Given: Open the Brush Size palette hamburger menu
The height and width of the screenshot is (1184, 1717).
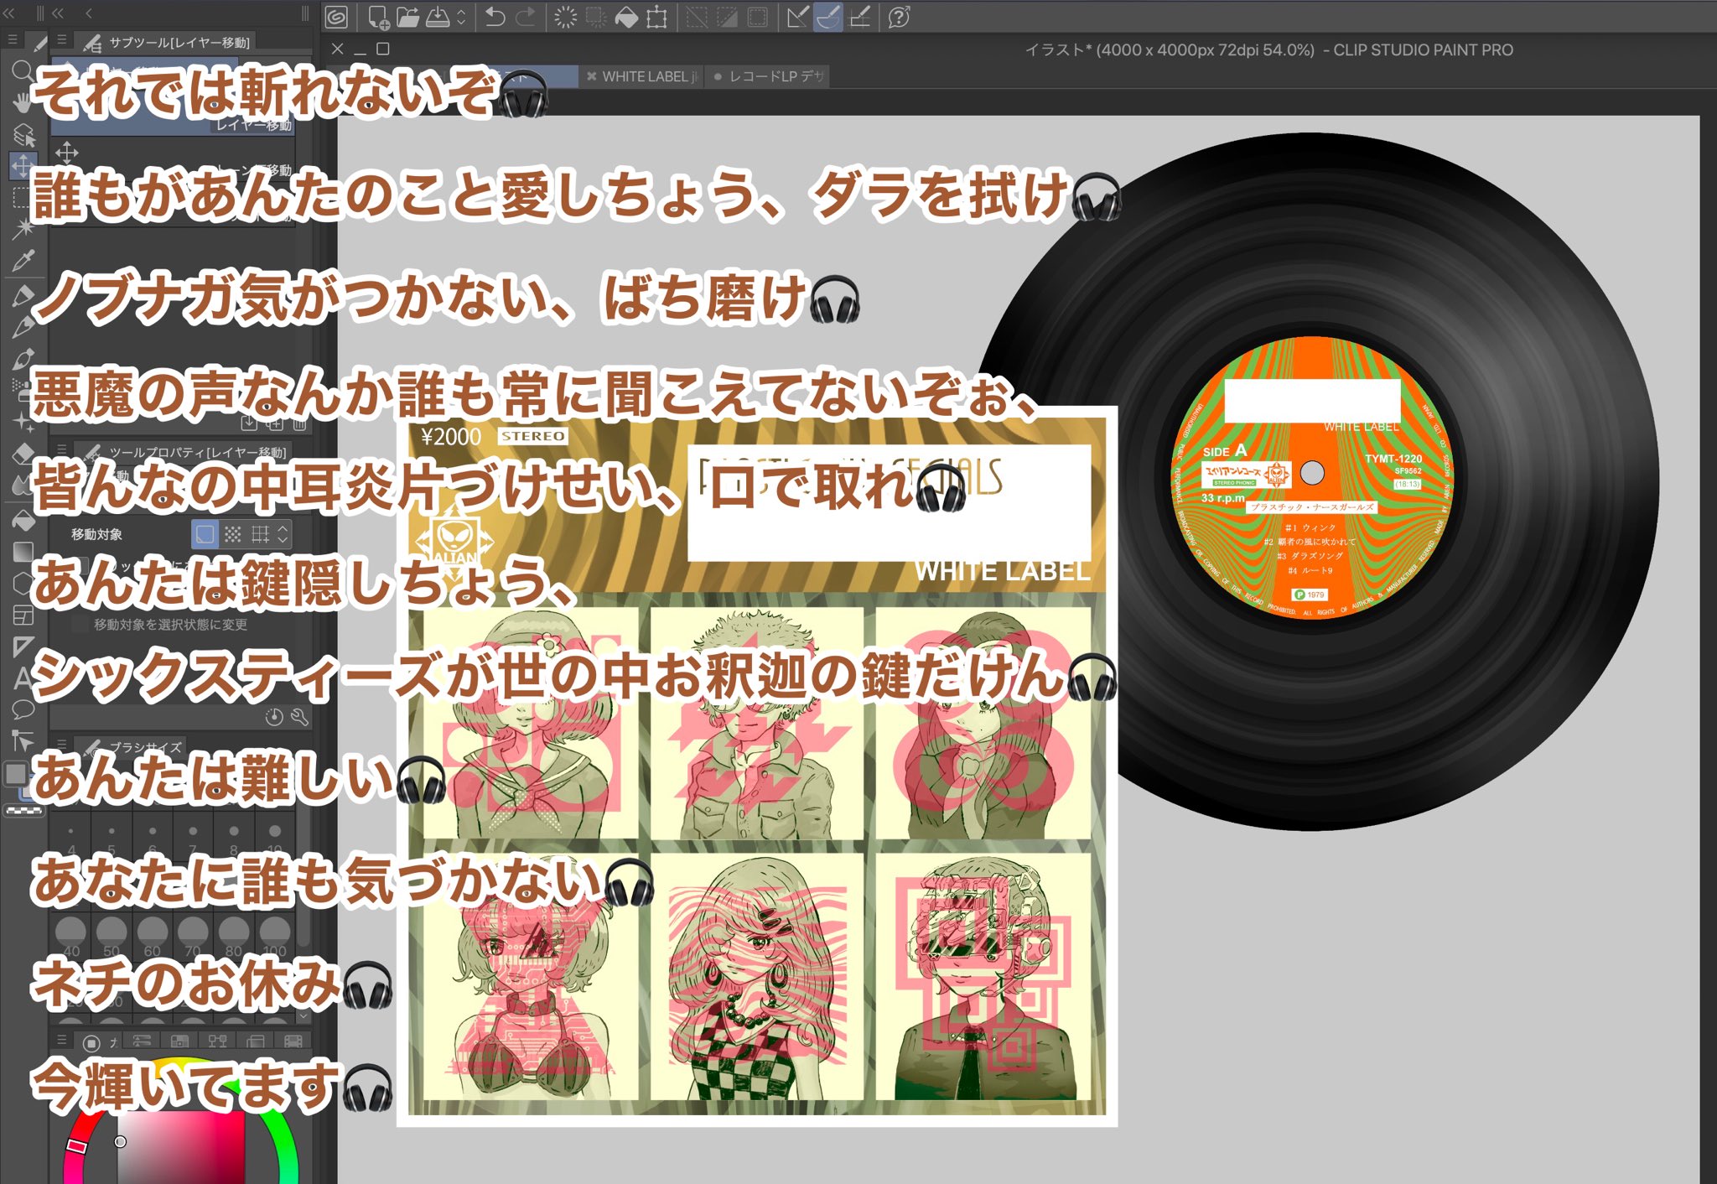Looking at the screenshot, I should 61,745.
